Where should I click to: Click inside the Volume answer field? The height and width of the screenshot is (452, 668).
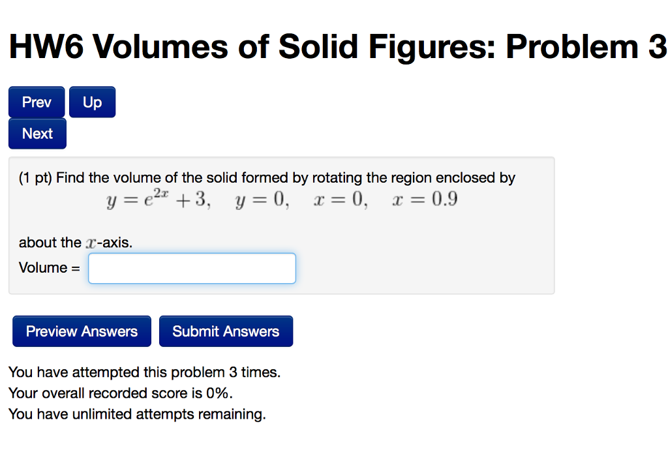[x=192, y=268]
